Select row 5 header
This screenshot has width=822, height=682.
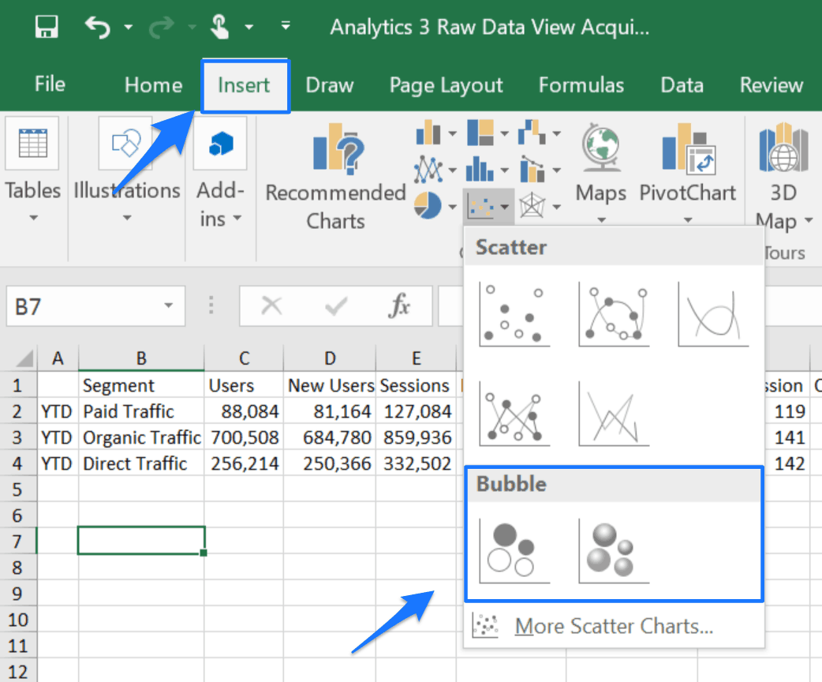(17, 489)
